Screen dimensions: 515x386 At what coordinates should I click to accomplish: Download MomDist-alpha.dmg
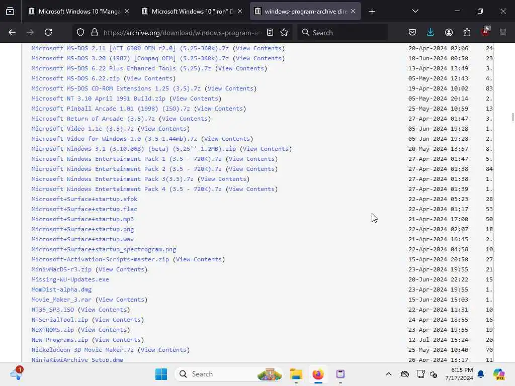point(61,289)
